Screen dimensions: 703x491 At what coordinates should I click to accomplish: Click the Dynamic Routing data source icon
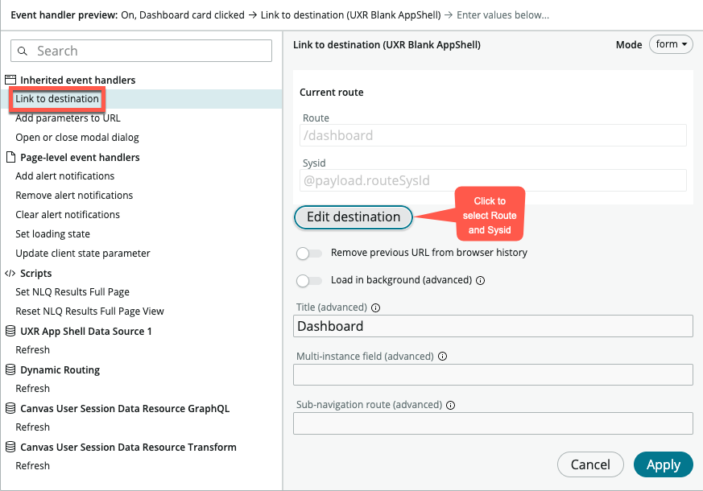coord(10,369)
